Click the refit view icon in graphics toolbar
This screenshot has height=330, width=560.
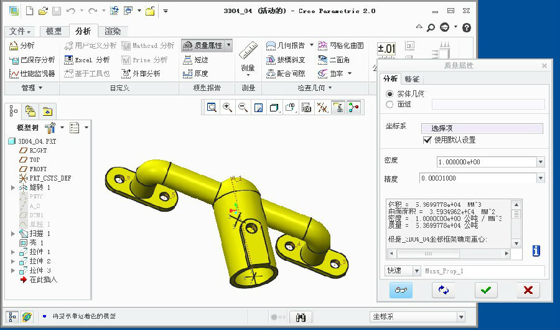click(212, 108)
